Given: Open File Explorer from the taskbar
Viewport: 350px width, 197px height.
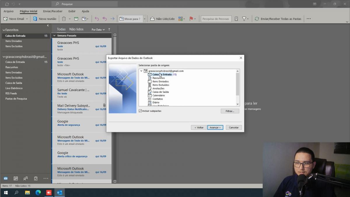Looking at the screenshot, I should pos(27,193).
